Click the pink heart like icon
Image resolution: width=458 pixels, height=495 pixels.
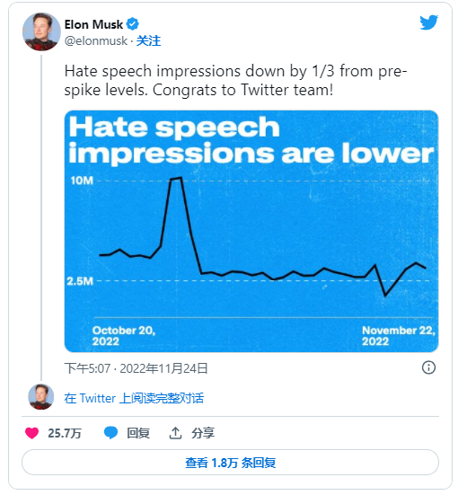[x=31, y=433]
